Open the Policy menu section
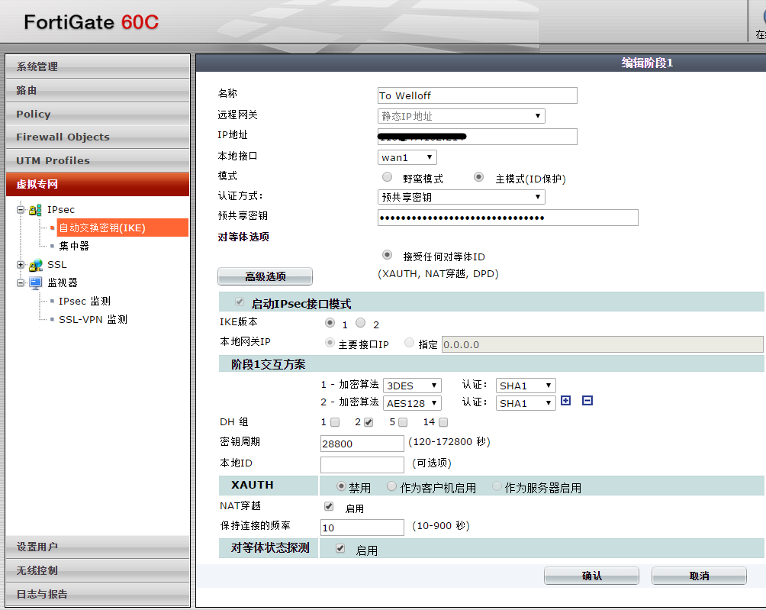The image size is (766, 610). 98,114
